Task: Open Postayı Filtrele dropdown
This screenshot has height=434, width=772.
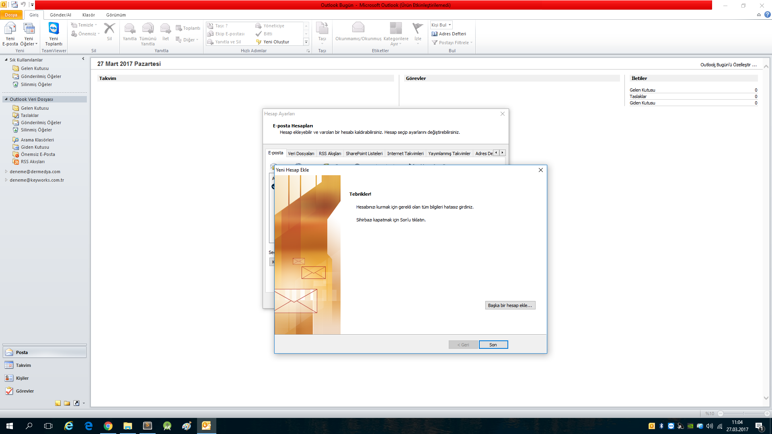Action: click(452, 43)
